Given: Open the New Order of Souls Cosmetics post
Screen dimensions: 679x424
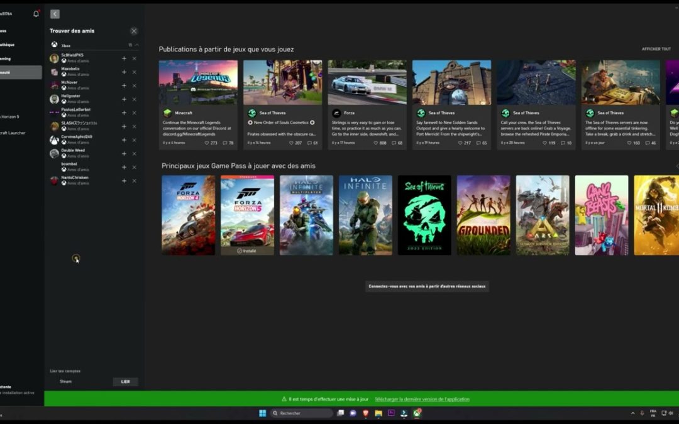Looking at the screenshot, I should tap(282, 105).
